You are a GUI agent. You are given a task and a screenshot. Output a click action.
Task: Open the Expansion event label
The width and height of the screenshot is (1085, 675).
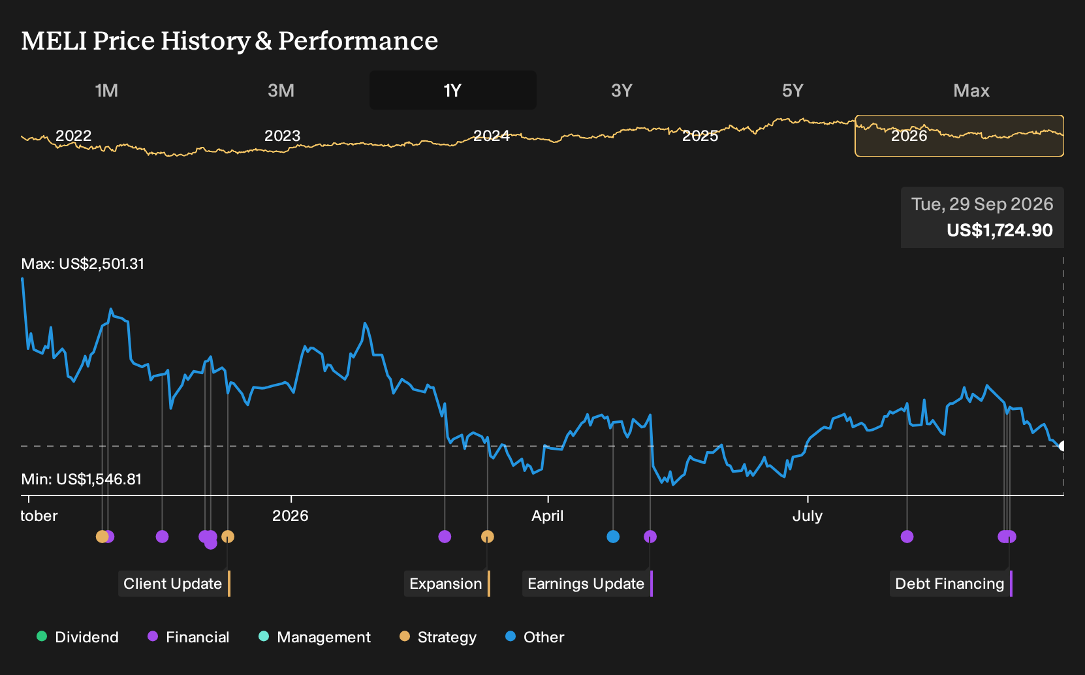coord(447,584)
